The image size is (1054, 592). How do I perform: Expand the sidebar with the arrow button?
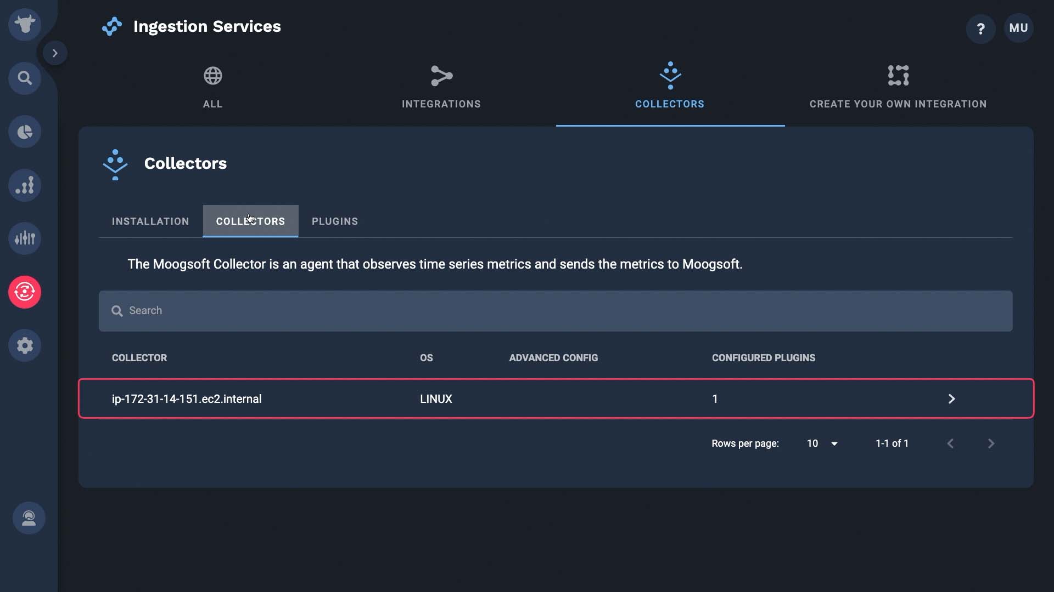tap(55, 53)
